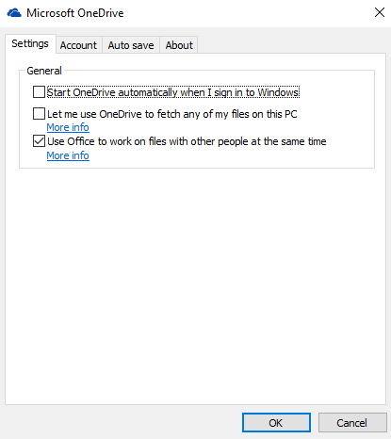Go to the Auto save tab
Viewport: 391px width, 439px height.
pos(131,45)
